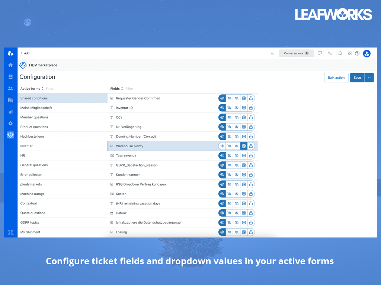Open the Help question mark icon
Viewport: 381px width, 285px height.
tap(357, 53)
